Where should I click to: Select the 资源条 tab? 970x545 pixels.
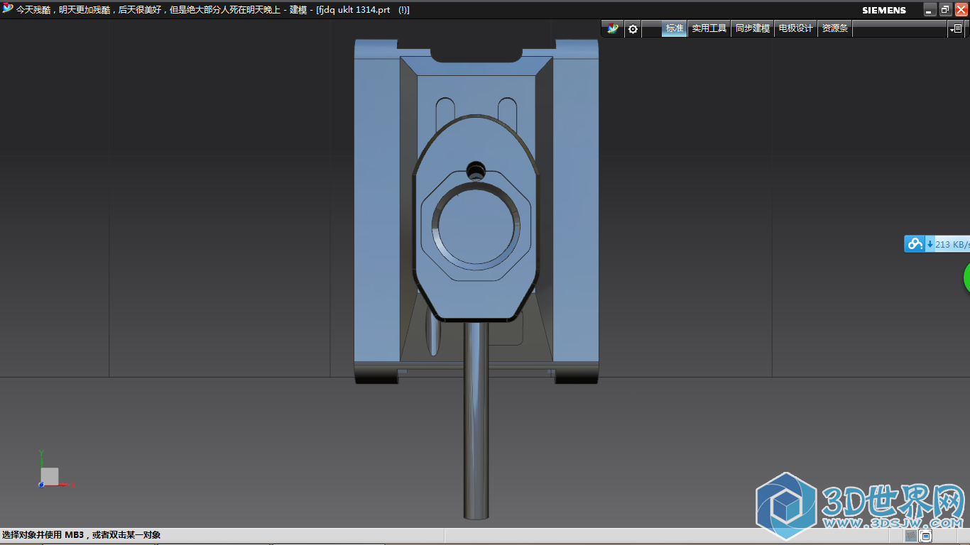pyautogui.click(x=834, y=28)
